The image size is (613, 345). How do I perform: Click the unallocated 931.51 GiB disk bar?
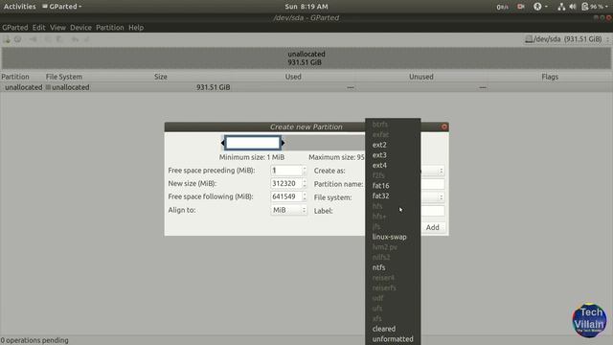tap(306, 58)
